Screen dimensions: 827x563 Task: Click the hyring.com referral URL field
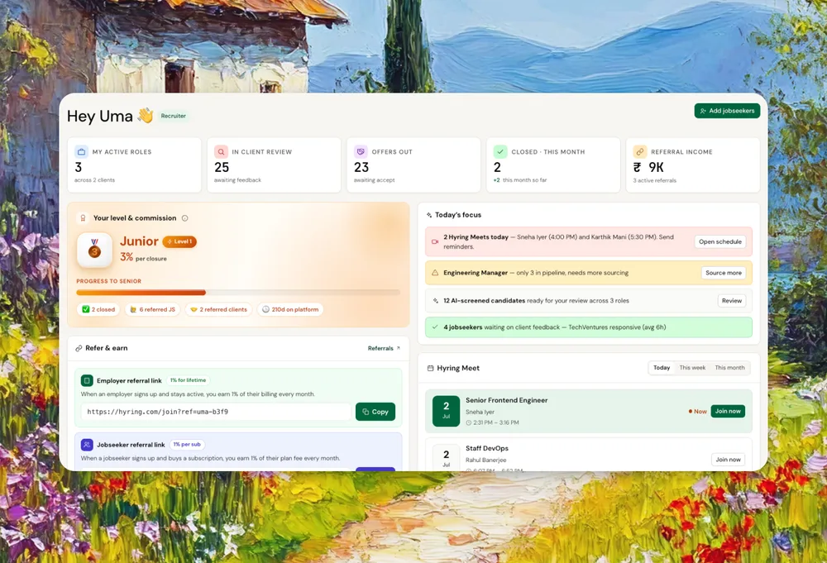(216, 412)
